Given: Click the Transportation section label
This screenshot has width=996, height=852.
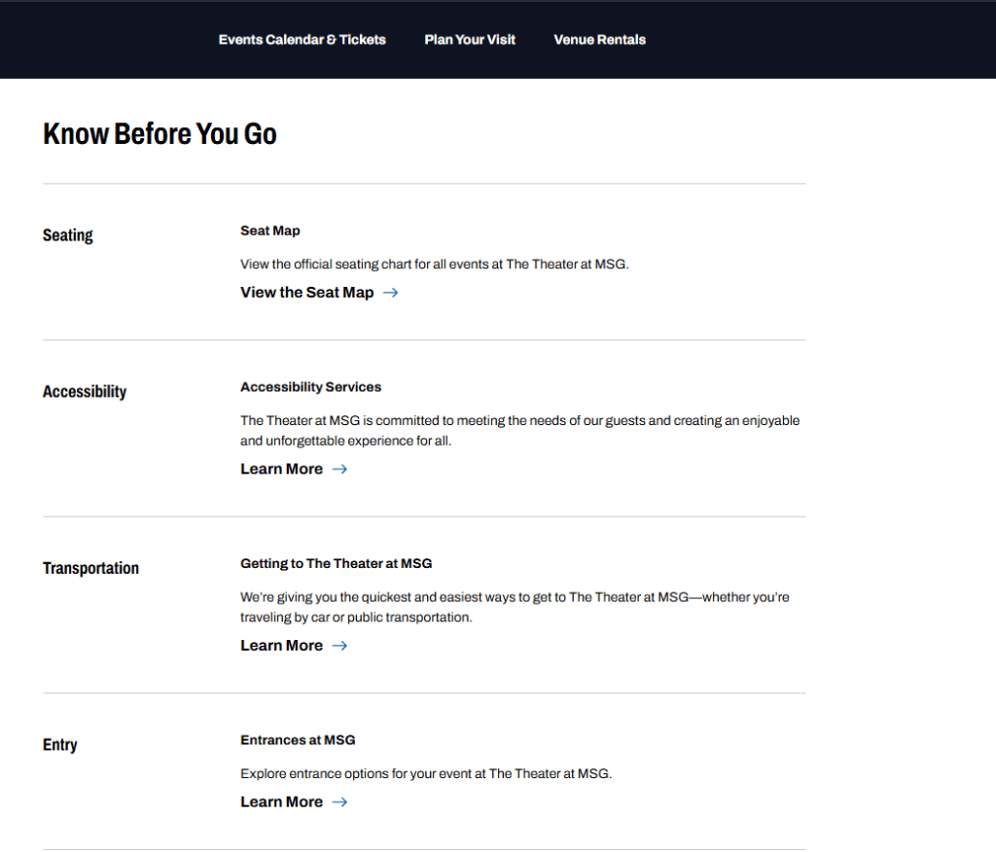Looking at the screenshot, I should point(90,569).
